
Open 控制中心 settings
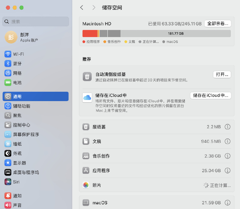tap(36, 125)
